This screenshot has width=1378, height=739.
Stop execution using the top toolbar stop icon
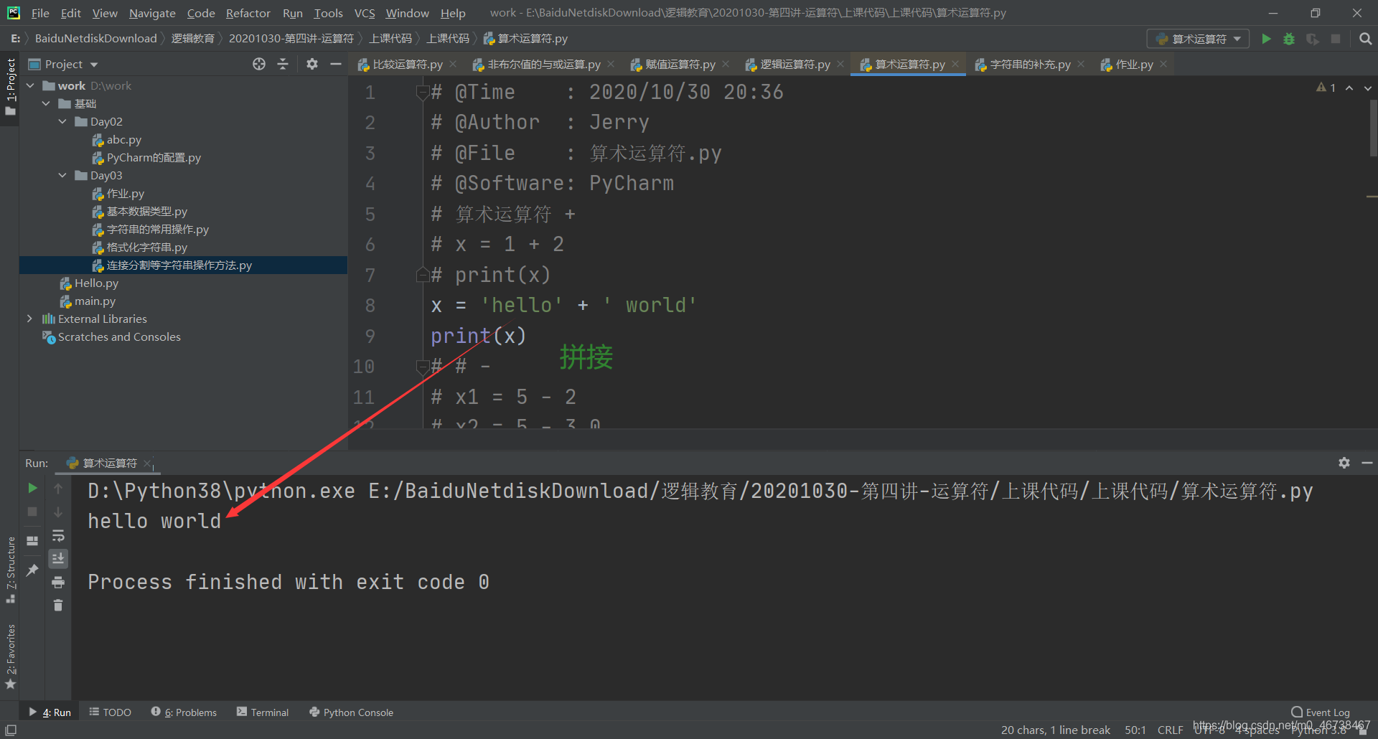[1336, 39]
